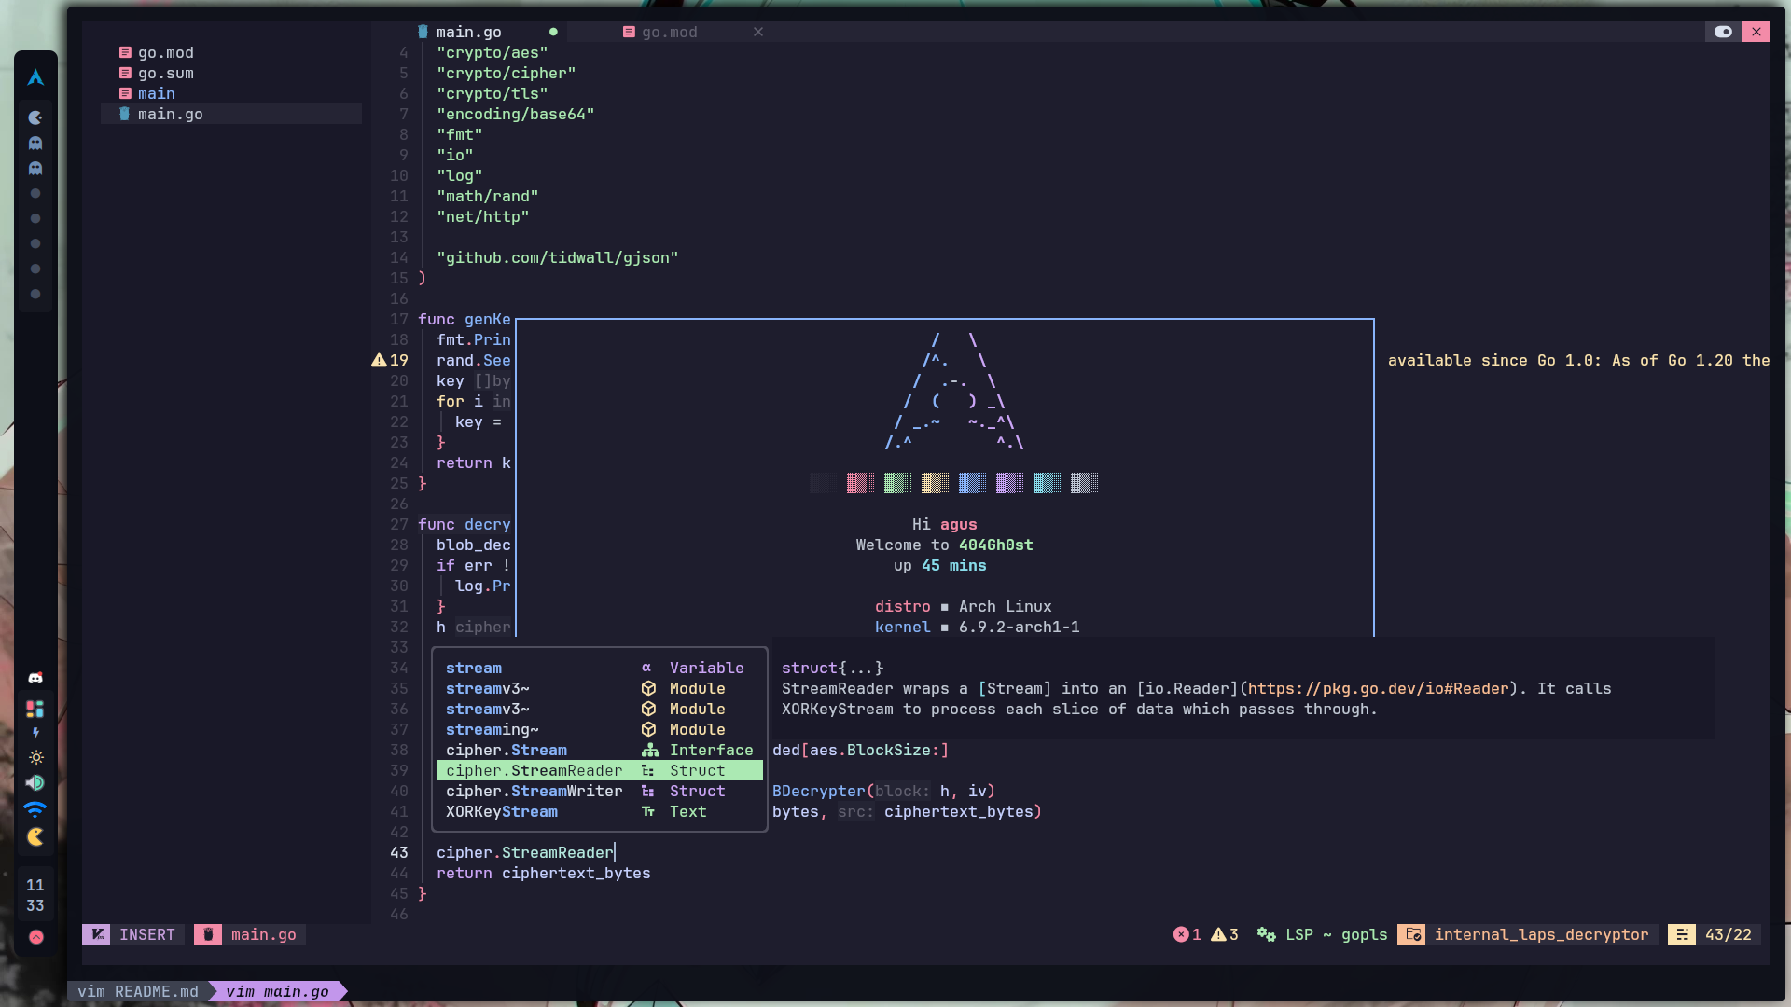The image size is (1791, 1007).
Task: Click the 43/22 cursor position text
Action: coord(1729,934)
